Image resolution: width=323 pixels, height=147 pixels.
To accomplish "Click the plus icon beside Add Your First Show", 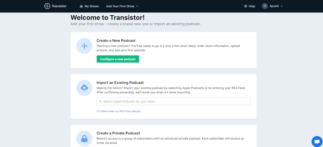I will click(137, 6).
